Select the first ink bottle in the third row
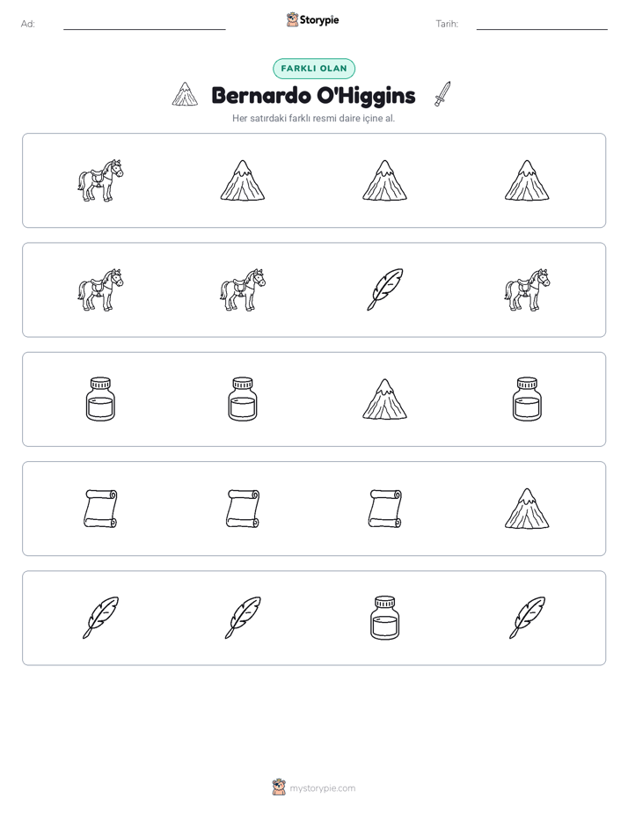The height and width of the screenshot is (813, 628). [100, 399]
